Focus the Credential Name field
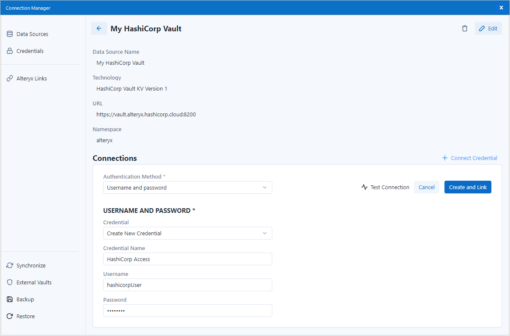The width and height of the screenshot is (510, 336). [x=187, y=259]
